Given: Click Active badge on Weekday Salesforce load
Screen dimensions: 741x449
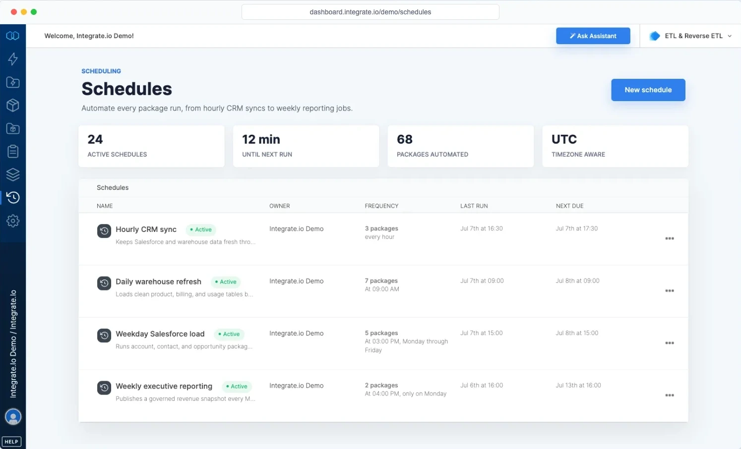Looking at the screenshot, I should coord(229,334).
